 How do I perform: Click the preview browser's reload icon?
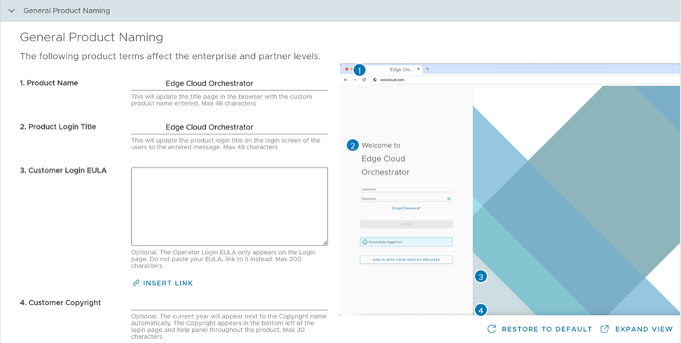click(364, 80)
